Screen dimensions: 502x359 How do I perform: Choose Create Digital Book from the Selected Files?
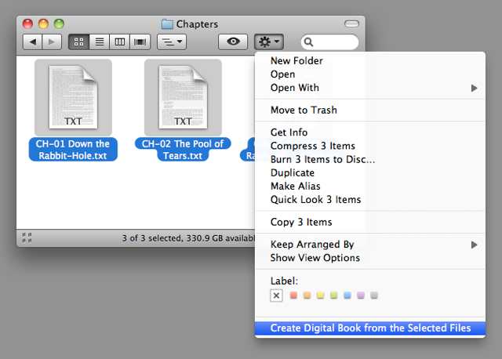[370, 328]
